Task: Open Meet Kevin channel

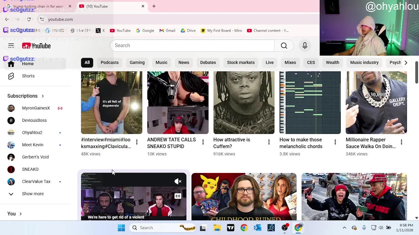Action: coord(33,145)
